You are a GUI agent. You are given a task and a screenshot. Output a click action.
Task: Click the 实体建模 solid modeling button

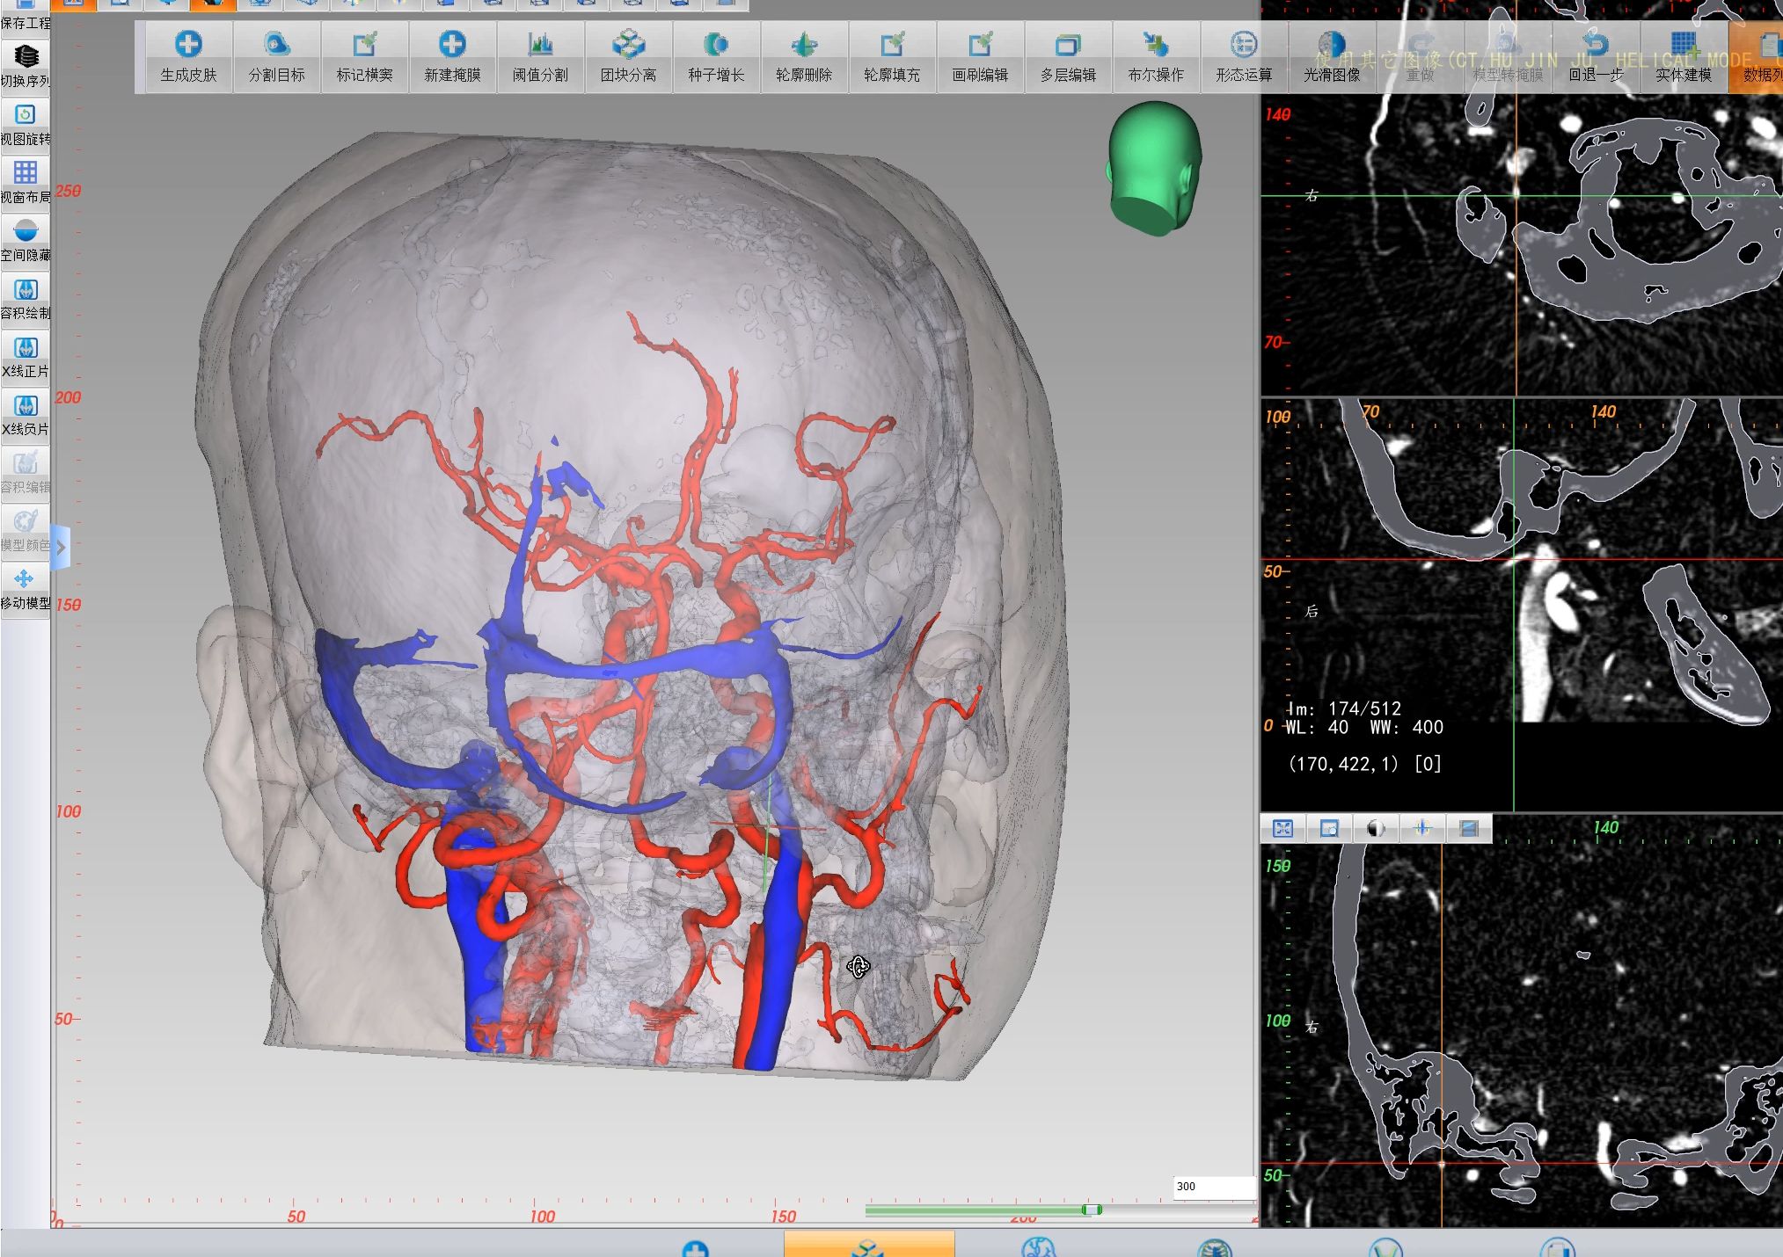coord(1684,56)
